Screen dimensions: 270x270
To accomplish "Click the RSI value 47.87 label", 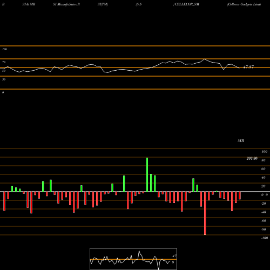I will point(248,67).
